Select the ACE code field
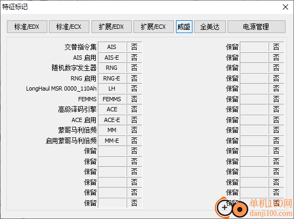 [112, 109]
